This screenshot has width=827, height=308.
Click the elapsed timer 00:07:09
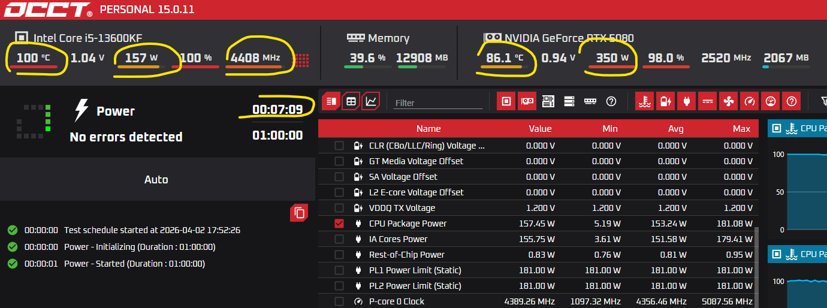(x=277, y=110)
